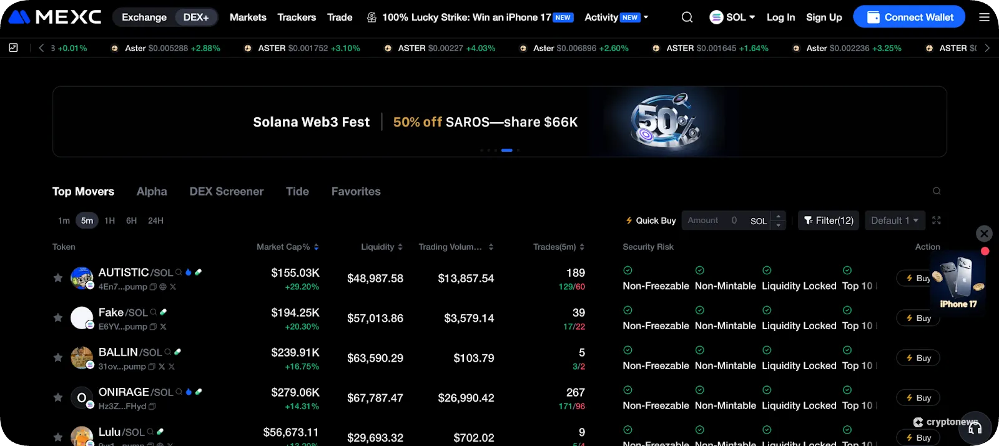The image size is (999, 446).
Task: Click the Connect Wallet button
Action: pos(908,17)
